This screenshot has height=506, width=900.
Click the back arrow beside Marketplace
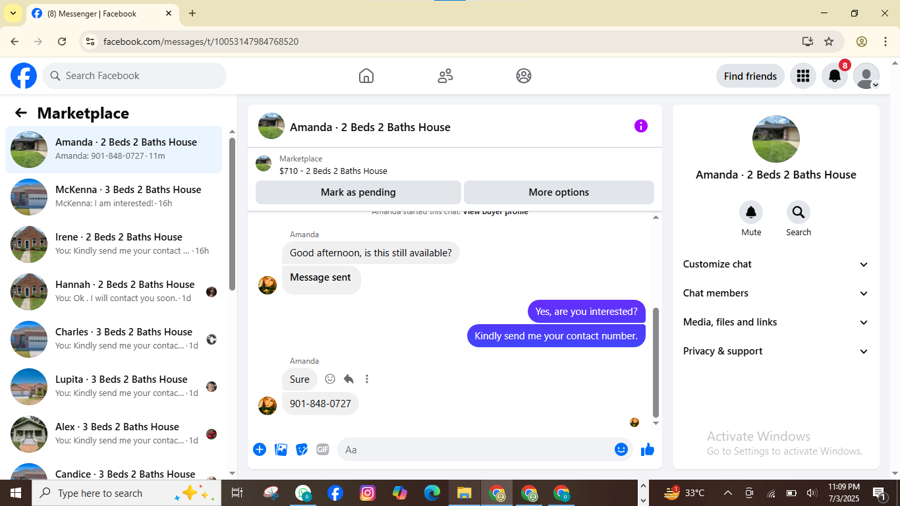tap(21, 113)
